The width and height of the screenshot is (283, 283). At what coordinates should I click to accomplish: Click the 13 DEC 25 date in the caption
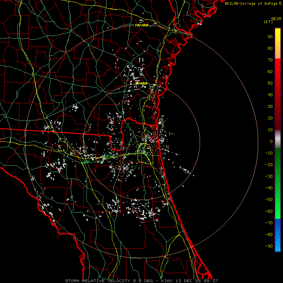tap(188, 281)
